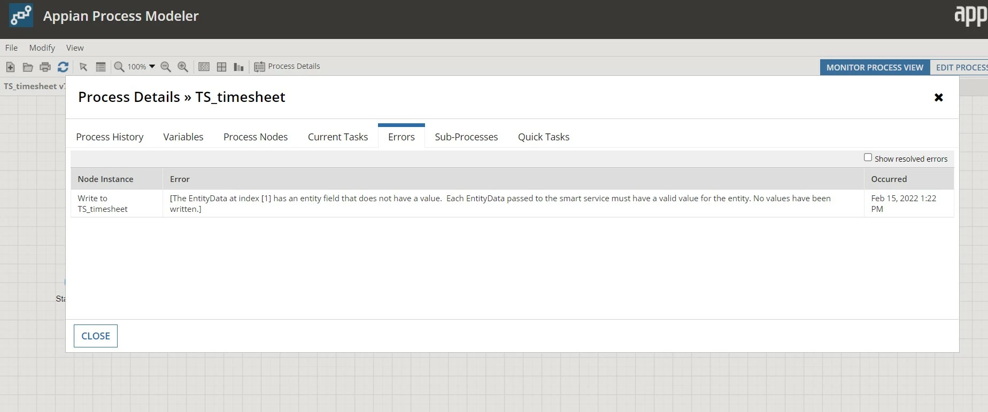Click the EntityData error message text
The height and width of the screenshot is (412, 988).
[500, 203]
